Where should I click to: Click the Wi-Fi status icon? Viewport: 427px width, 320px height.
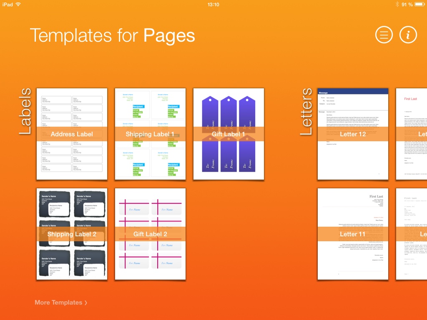(x=18, y=4)
